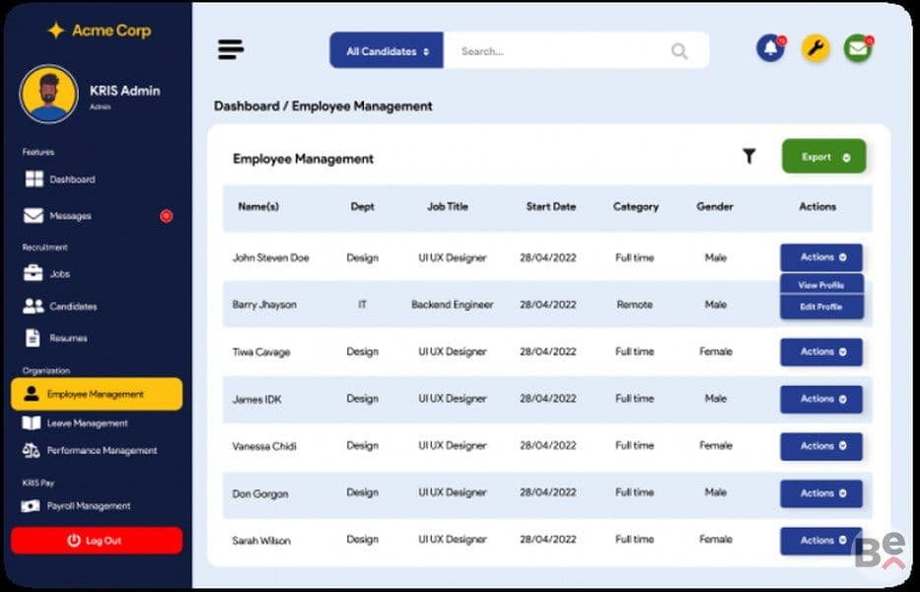
Task: Click the Remote category cell
Action: (634, 305)
